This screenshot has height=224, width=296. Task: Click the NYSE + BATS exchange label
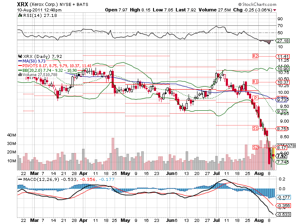(74, 4)
